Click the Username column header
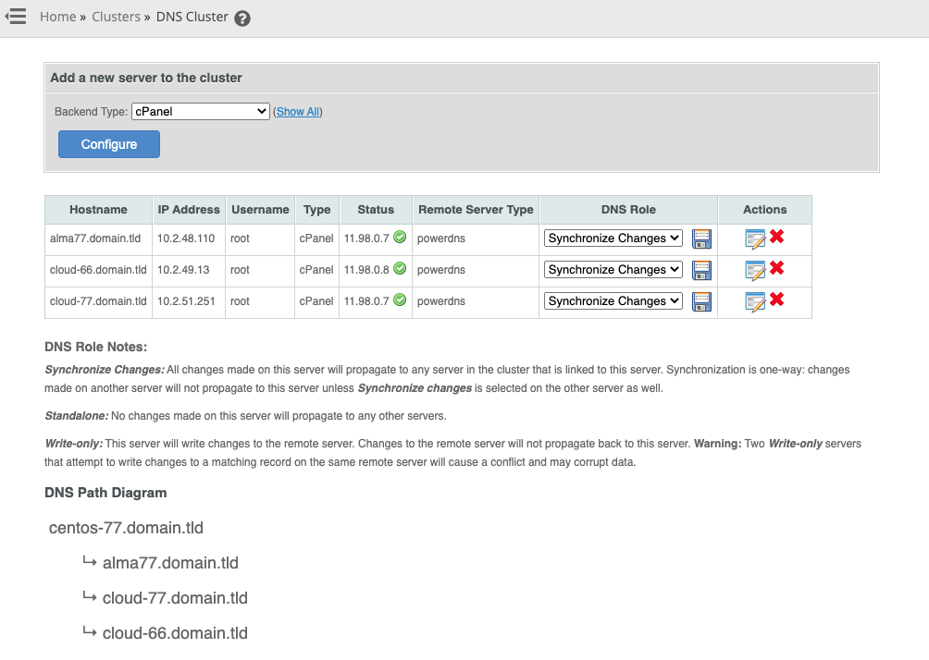929x660 pixels. pos(260,210)
